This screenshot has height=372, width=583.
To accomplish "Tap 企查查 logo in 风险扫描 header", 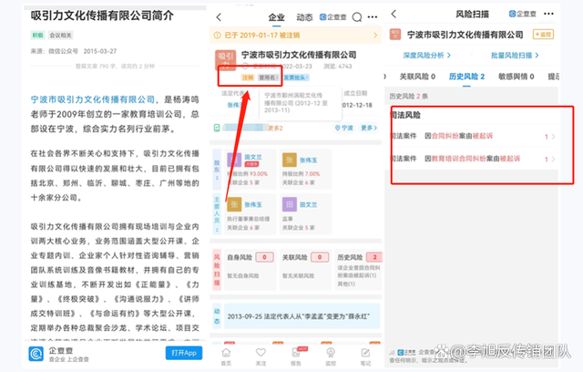I will click(x=522, y=15).
